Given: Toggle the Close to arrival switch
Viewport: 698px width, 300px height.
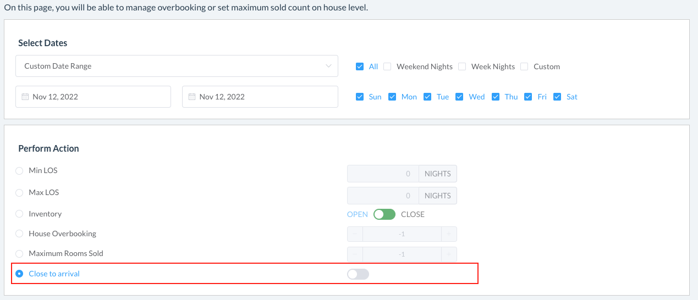Looking at the screenshot, I should click(358, 274).
